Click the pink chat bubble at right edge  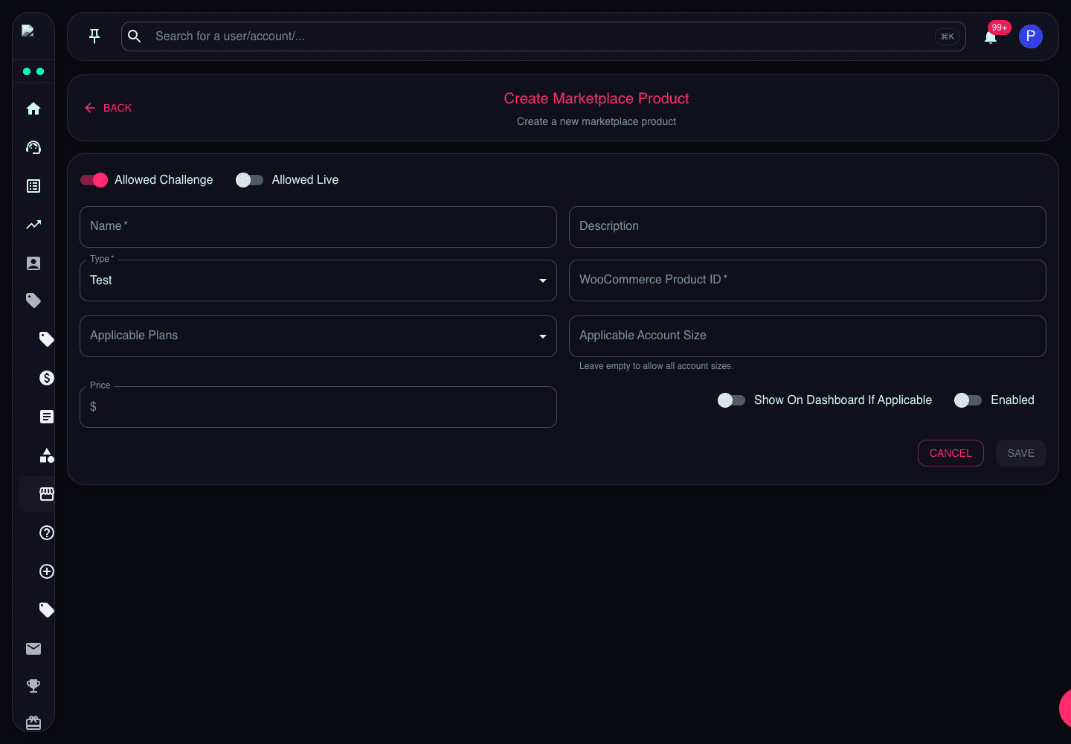pyautogui.click(x=1065, y=708)
